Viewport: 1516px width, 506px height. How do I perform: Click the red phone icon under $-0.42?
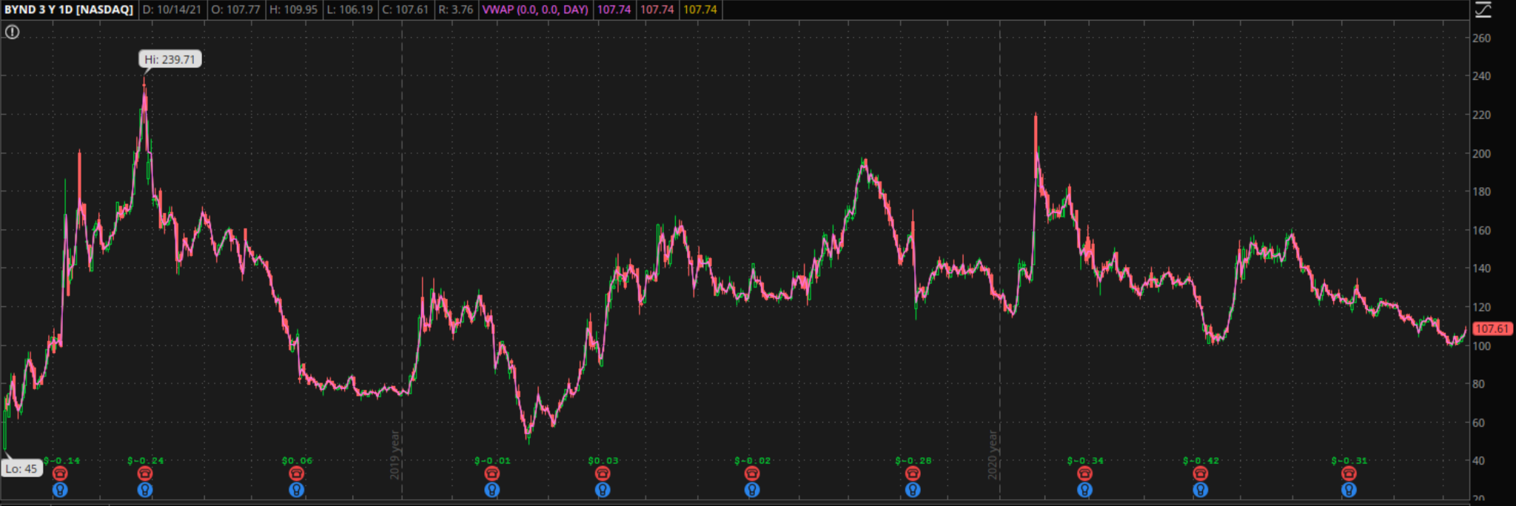[1201, 473]
